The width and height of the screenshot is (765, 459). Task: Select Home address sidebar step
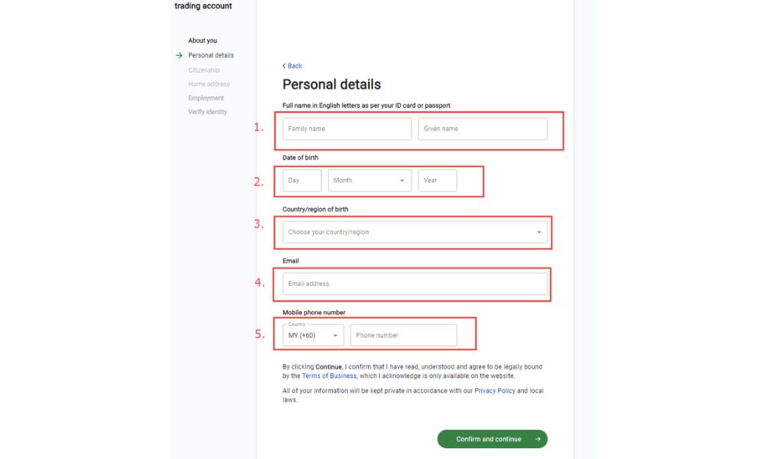(209, 84)
